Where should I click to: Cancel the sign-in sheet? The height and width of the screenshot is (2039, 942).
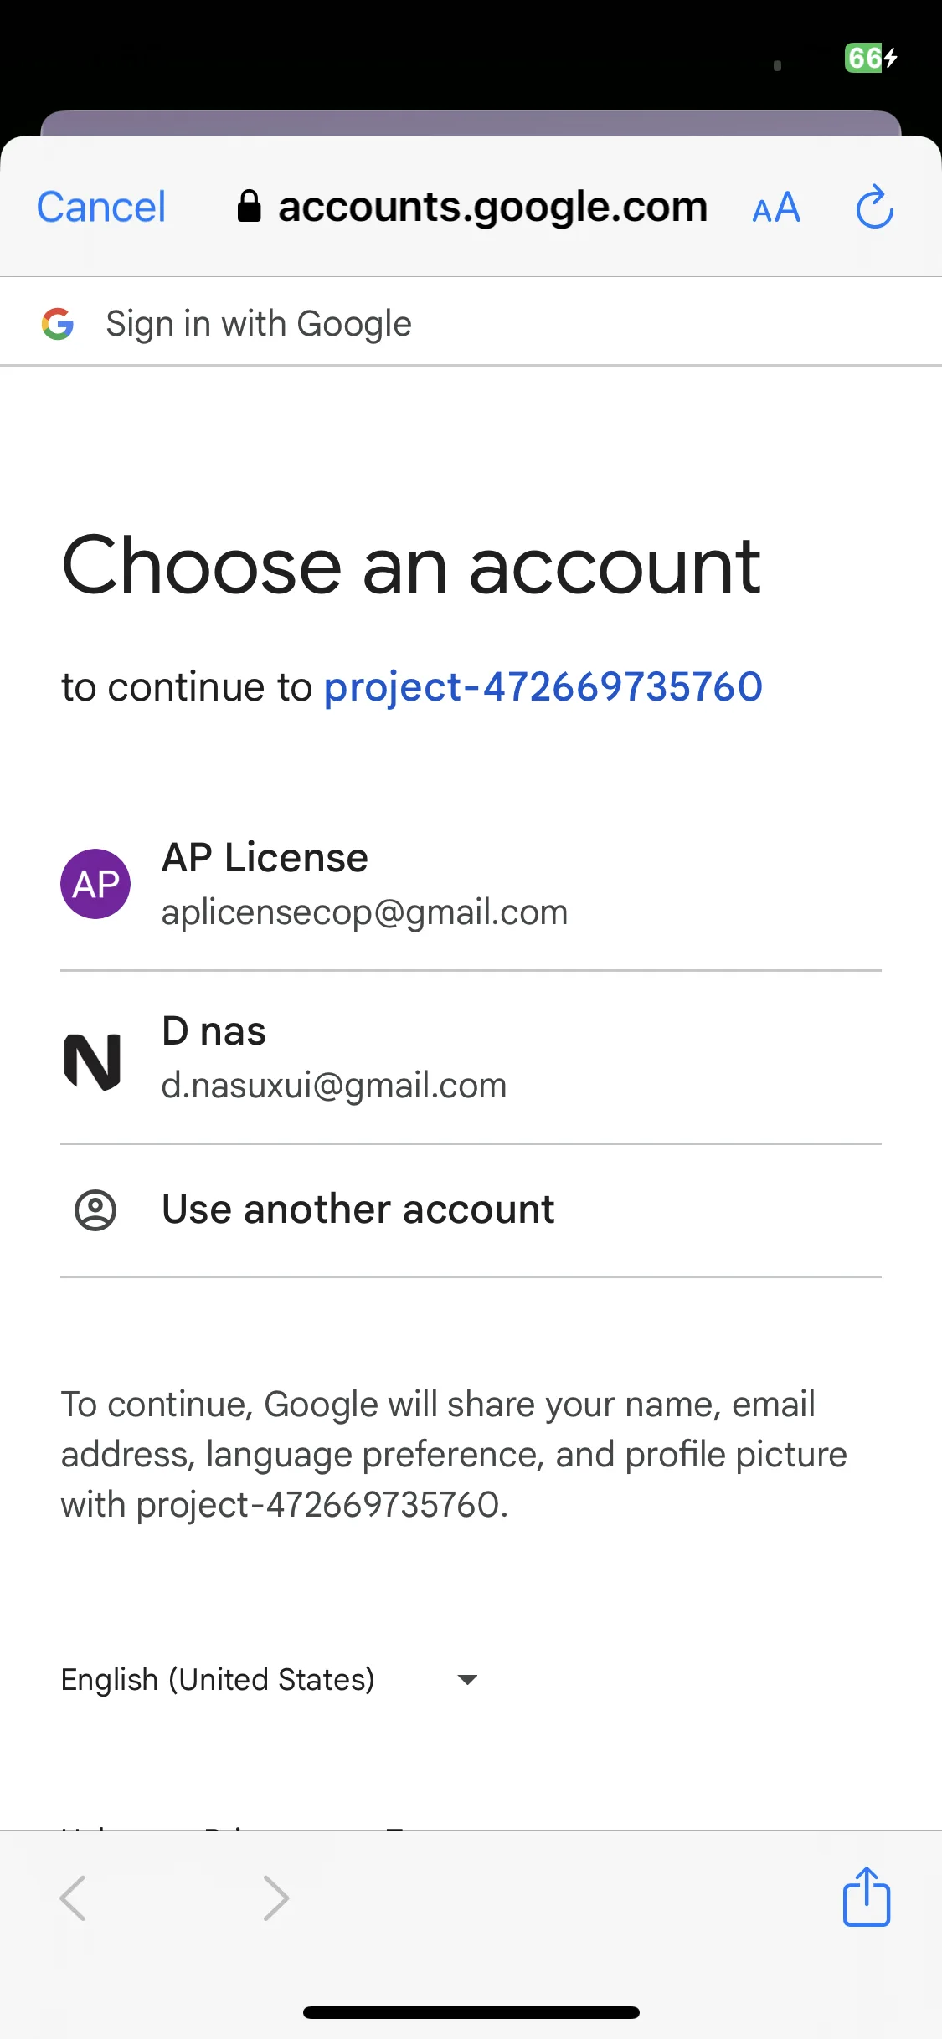click(101, 207)
